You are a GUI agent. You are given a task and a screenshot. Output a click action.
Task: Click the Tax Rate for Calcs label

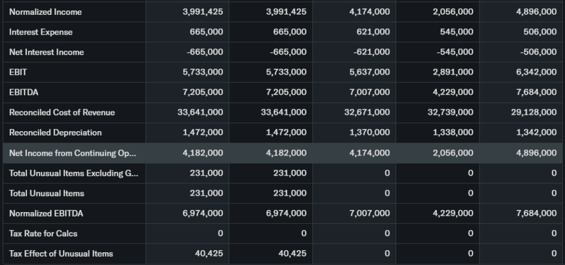tap(43, 233)
